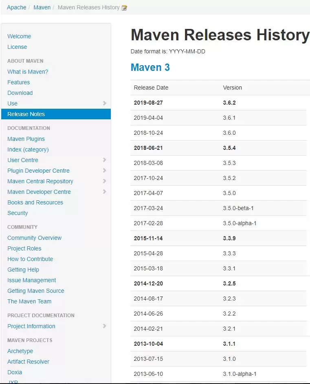Open Maven Plugins documentation
The image size is (310, 384).
(x=26, y=139)
